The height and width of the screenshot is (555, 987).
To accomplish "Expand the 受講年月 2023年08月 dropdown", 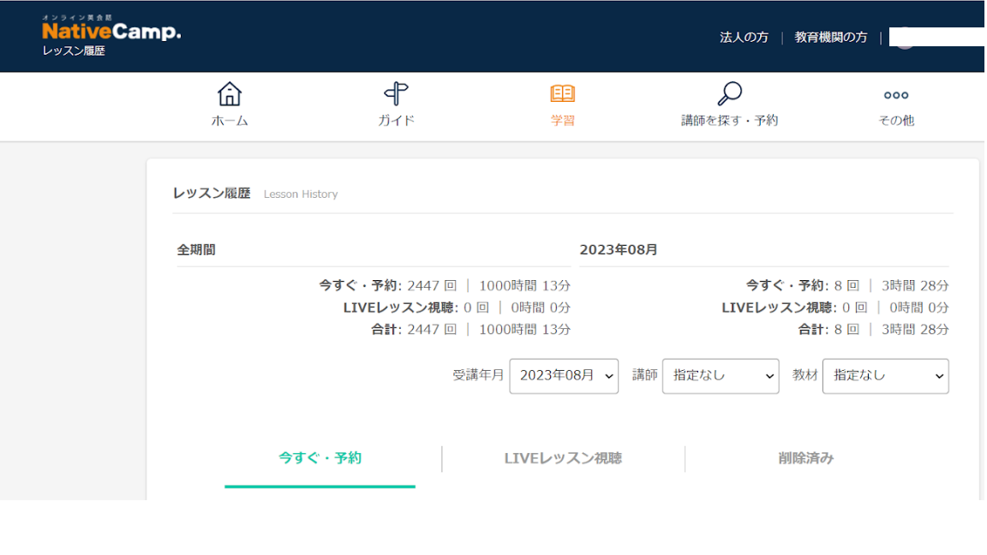I will tap(564, 376).
